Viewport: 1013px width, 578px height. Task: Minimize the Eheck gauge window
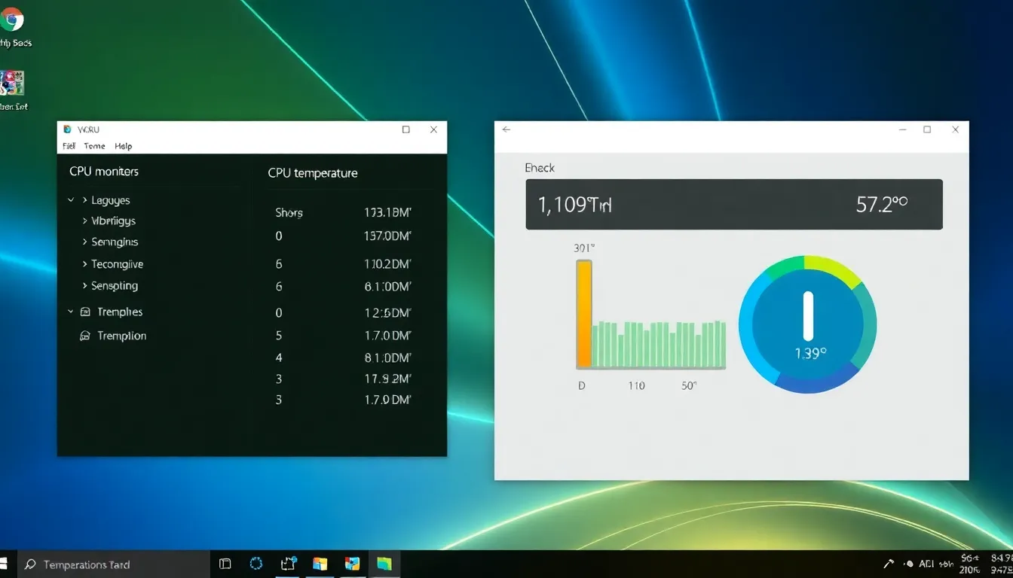[903, 129]
